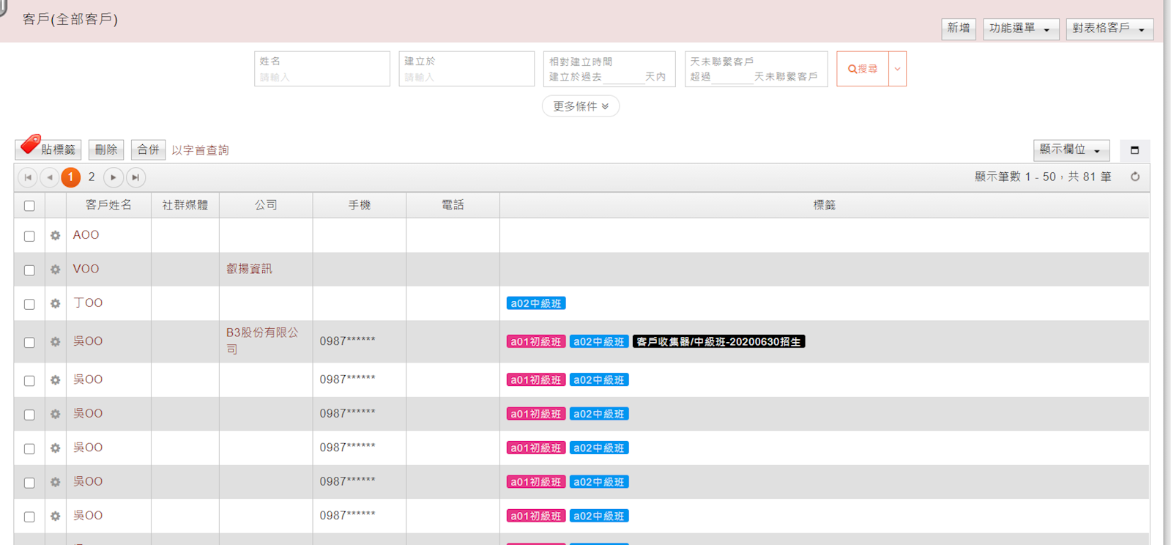Jump to next page arrow

point(113,177)
